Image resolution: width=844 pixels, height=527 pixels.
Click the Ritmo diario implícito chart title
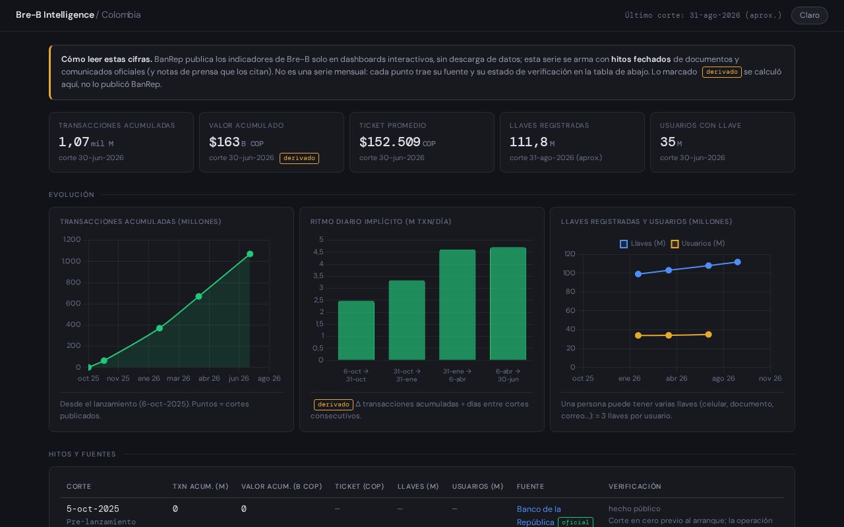(381, 222)
